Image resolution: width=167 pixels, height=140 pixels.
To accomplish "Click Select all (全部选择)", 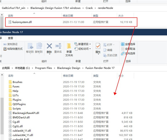I will (x=128, y=44).
